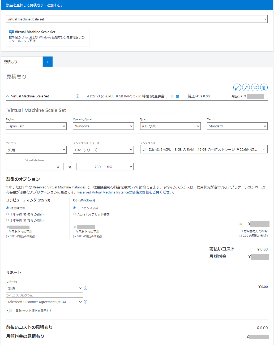The image size is (274, 345).
Task: Click the 月額料金の見積もり label
Action: 25,336
